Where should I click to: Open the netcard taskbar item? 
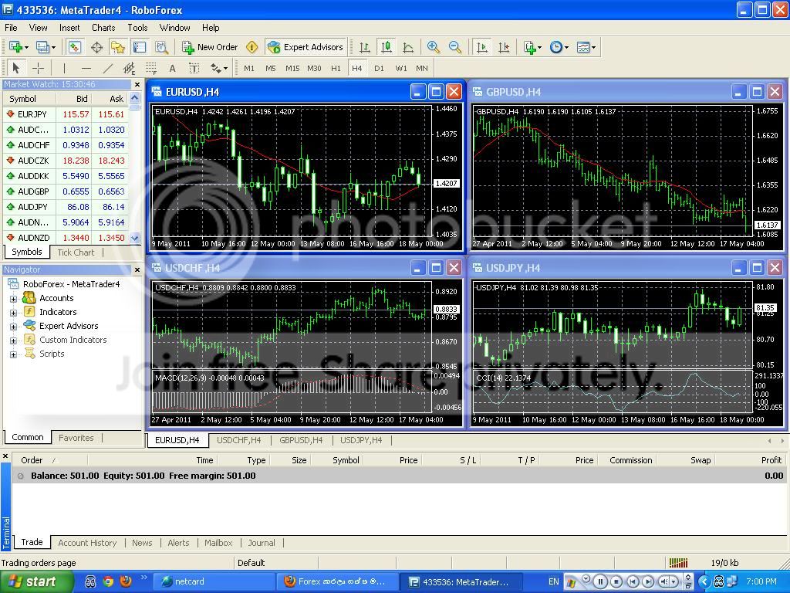click(214, 582)
